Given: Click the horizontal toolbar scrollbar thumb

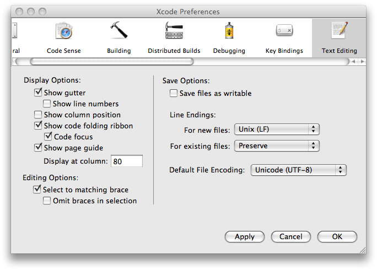Looking at the screenshot, I should point(112,62).
